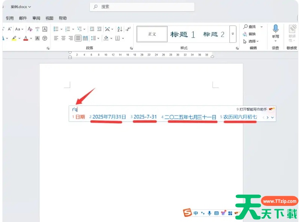Viewport: 300px width, 222px height.
Task: Click the 选择 select button
Action: pyautogui.click(x=251, y=41)
